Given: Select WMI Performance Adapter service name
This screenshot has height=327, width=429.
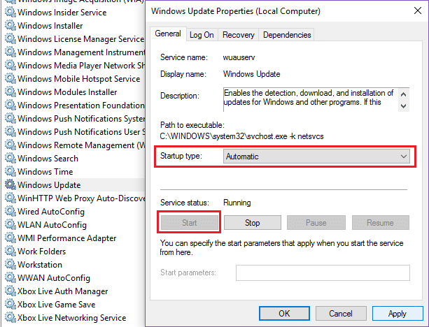Looking at the screenshot, I should [x=67, y=238].
